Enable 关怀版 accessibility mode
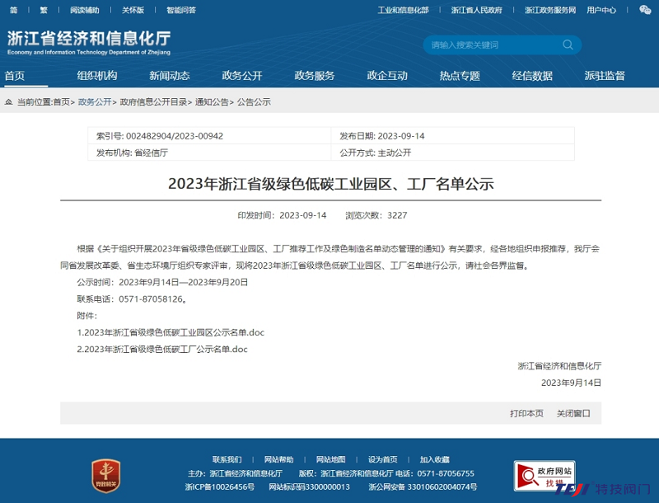This screenshot has width=659, height=503. click(x=133, y=10)
